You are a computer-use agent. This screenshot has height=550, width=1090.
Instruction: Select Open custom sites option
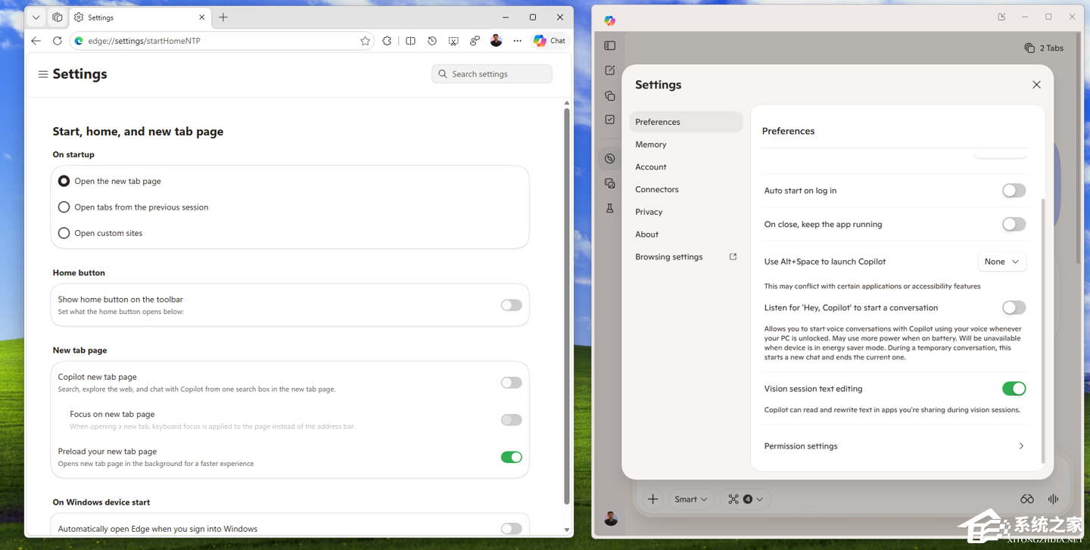(x=64, y=233)
